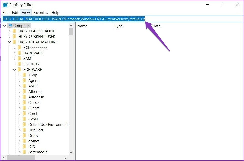244x161 pixels.
Task: Click the horizontal scrollbar thumb
Action: [21, 158]
